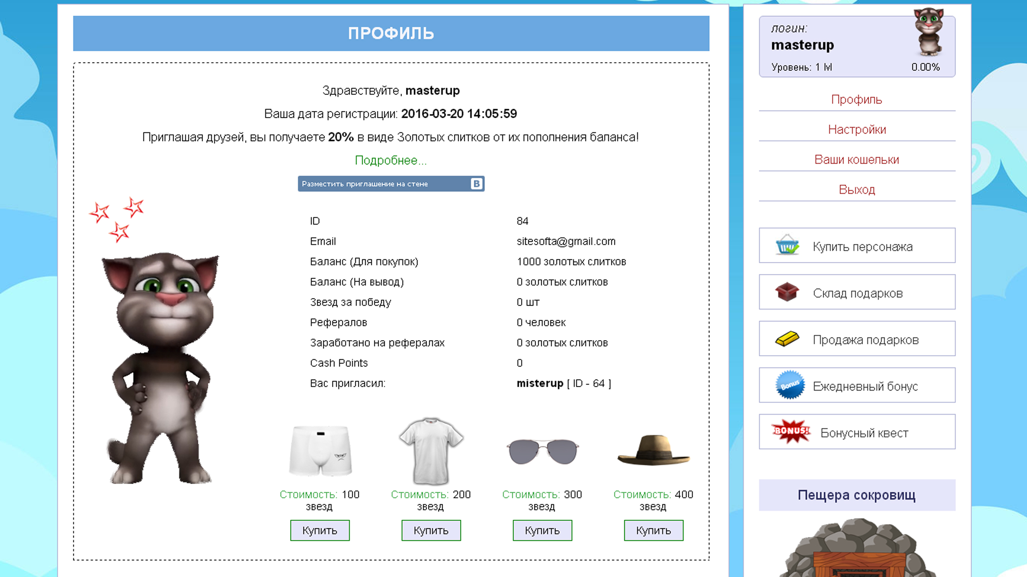Open the Настройки menu link

tap(857, 129)
